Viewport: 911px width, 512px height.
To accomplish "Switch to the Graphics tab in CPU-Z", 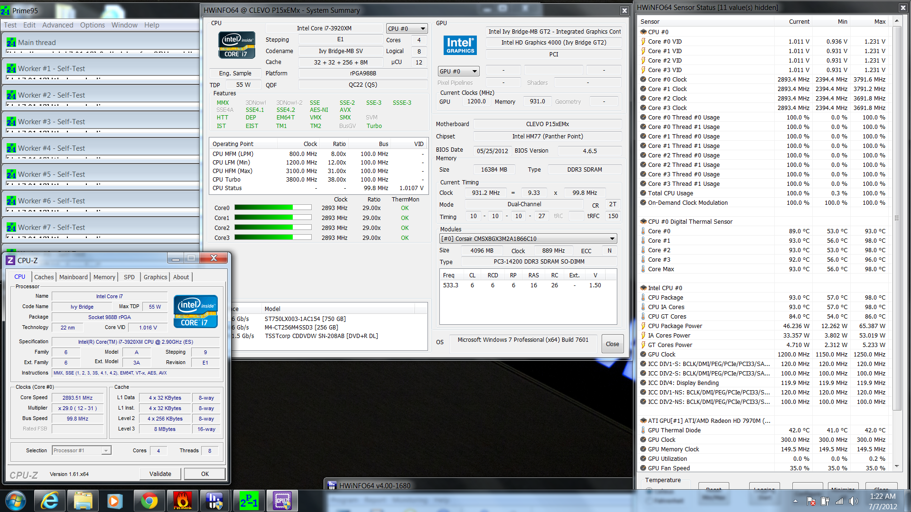I will coord(156,277).
